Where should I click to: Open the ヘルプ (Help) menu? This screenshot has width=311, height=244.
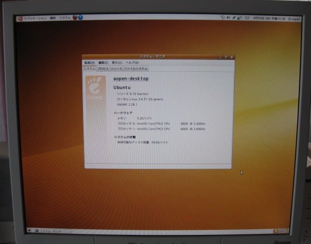click(x=132, y=63)
